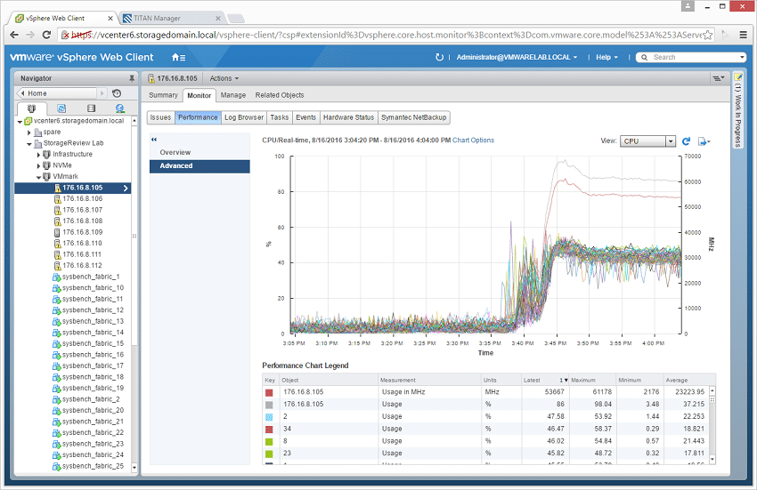
Task: Open the Events sub-tab
Action: [305, 117]
